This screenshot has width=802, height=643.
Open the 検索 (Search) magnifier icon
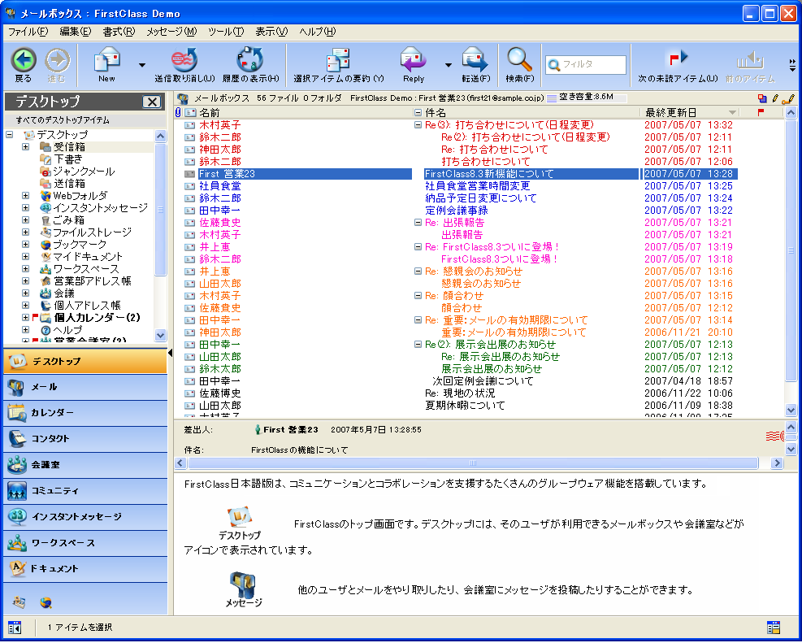point(519,60)
